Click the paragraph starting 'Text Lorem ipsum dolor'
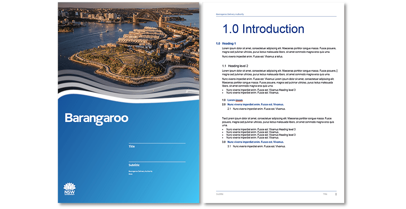Screen dimensions: 406x209 (278, 122)
